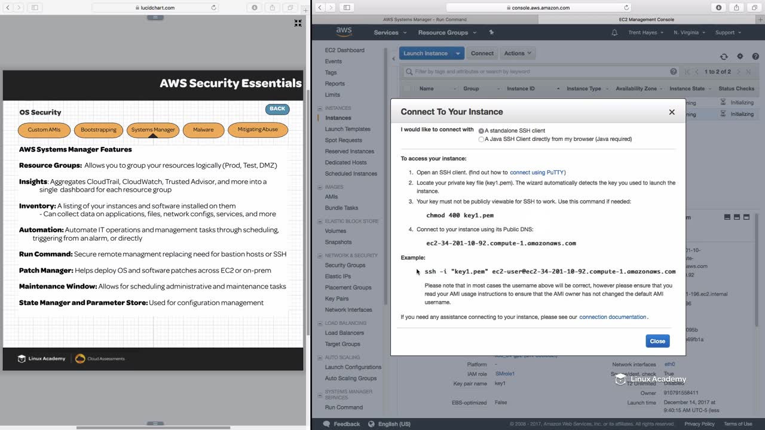Add a new tab in the AWS console Safari window
765x430 pixels.
tap(760, 19)
